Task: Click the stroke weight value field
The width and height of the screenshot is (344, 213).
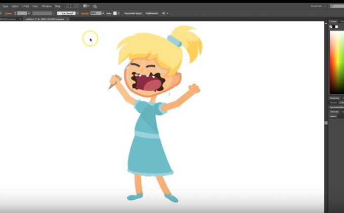Action: (x=22, y=13)
